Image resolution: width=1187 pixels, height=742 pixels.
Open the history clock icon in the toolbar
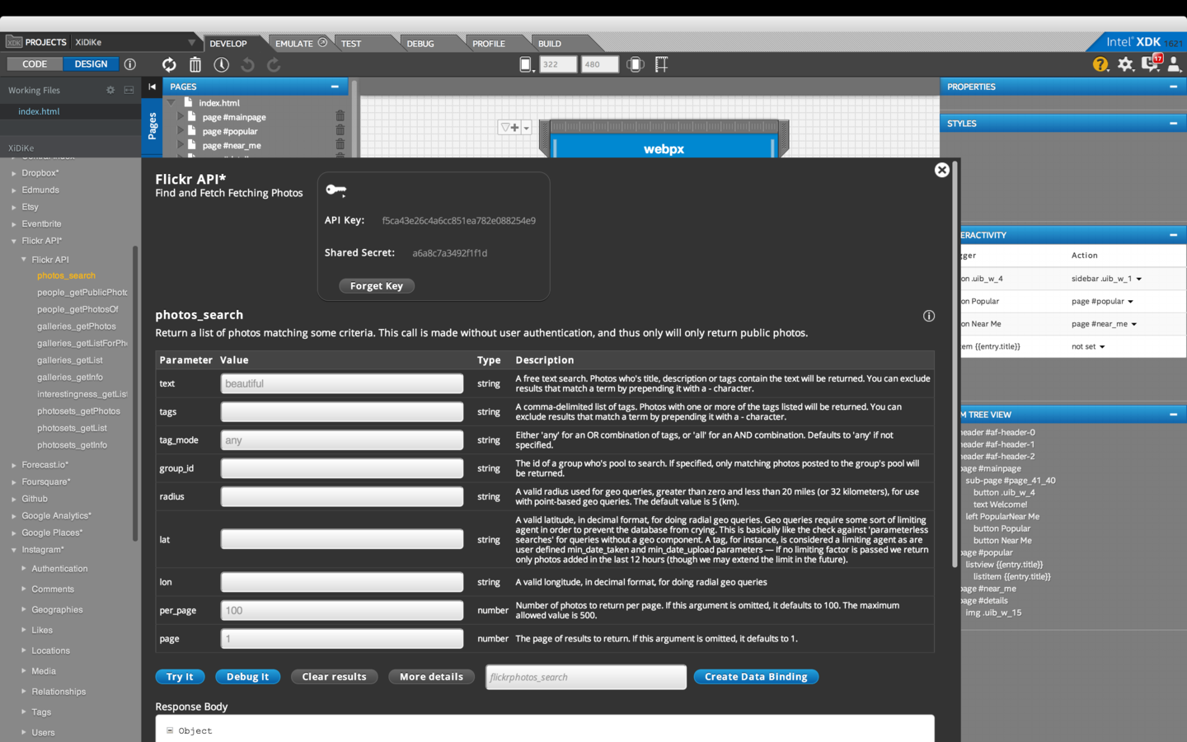point(222,64)
